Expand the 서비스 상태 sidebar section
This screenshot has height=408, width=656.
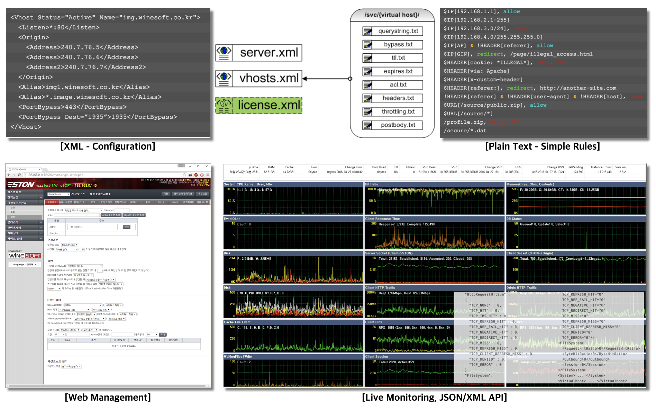[x=41, y=238]
